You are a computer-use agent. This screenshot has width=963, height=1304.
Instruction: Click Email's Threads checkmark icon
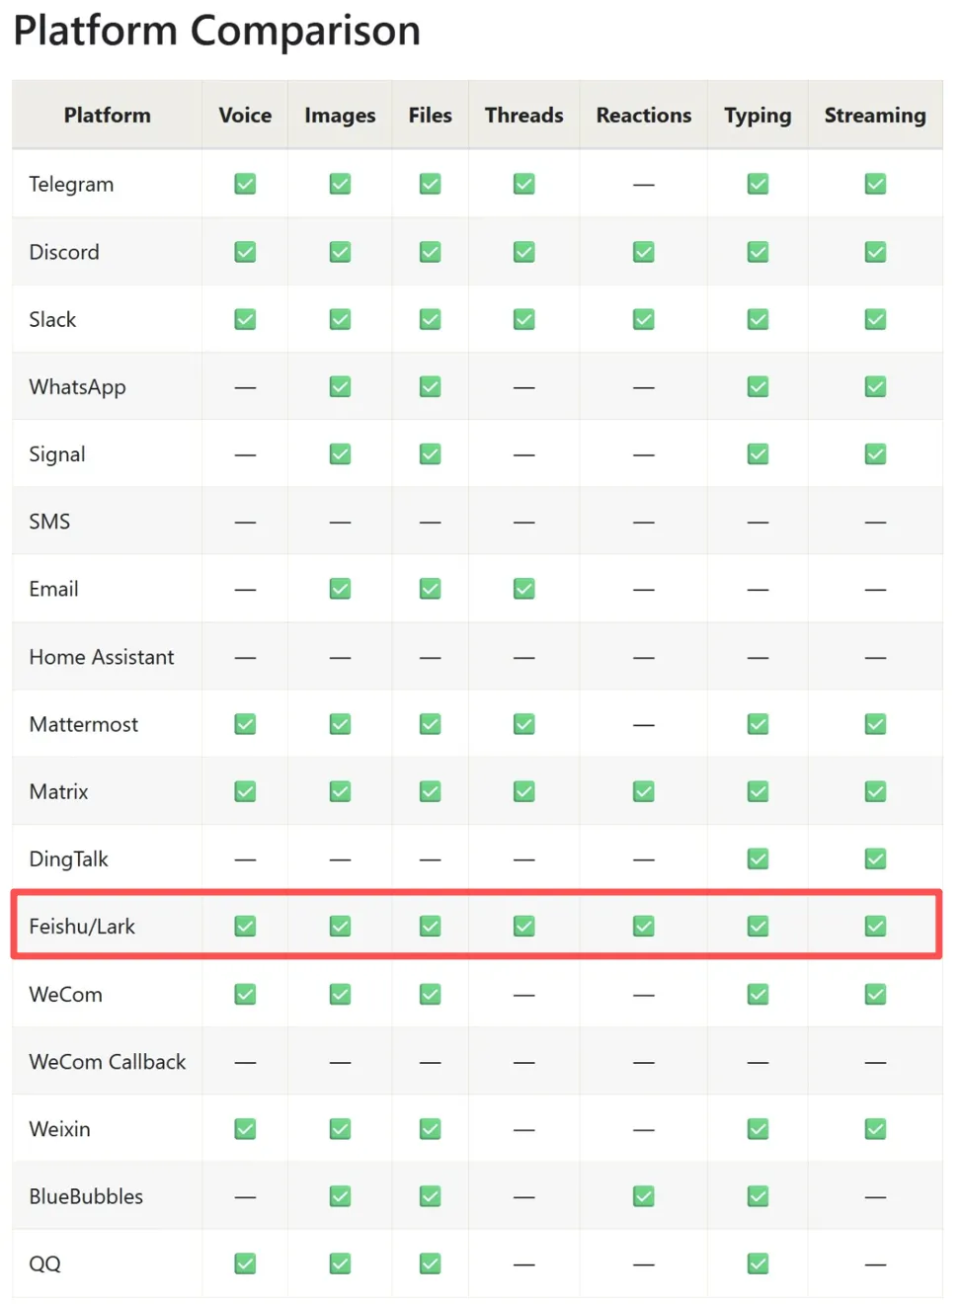523,589
